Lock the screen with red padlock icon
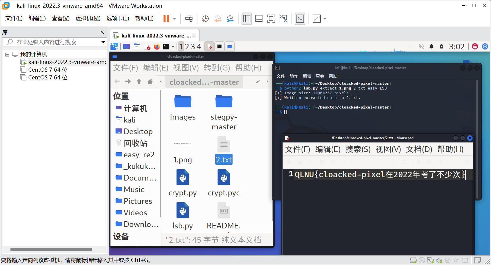 tap(475, 46)
